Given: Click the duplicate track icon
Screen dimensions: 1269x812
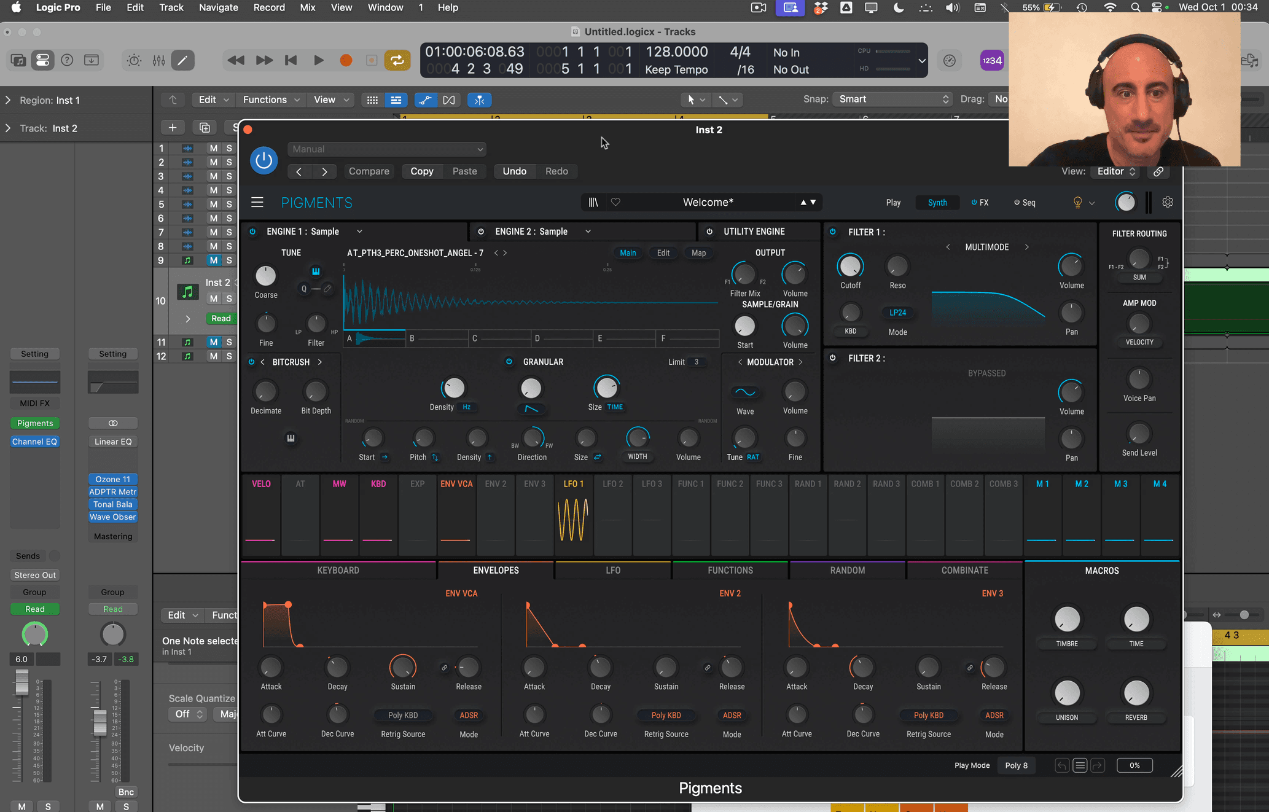Looking at the screenshot, I should click(x=205, y=128).
